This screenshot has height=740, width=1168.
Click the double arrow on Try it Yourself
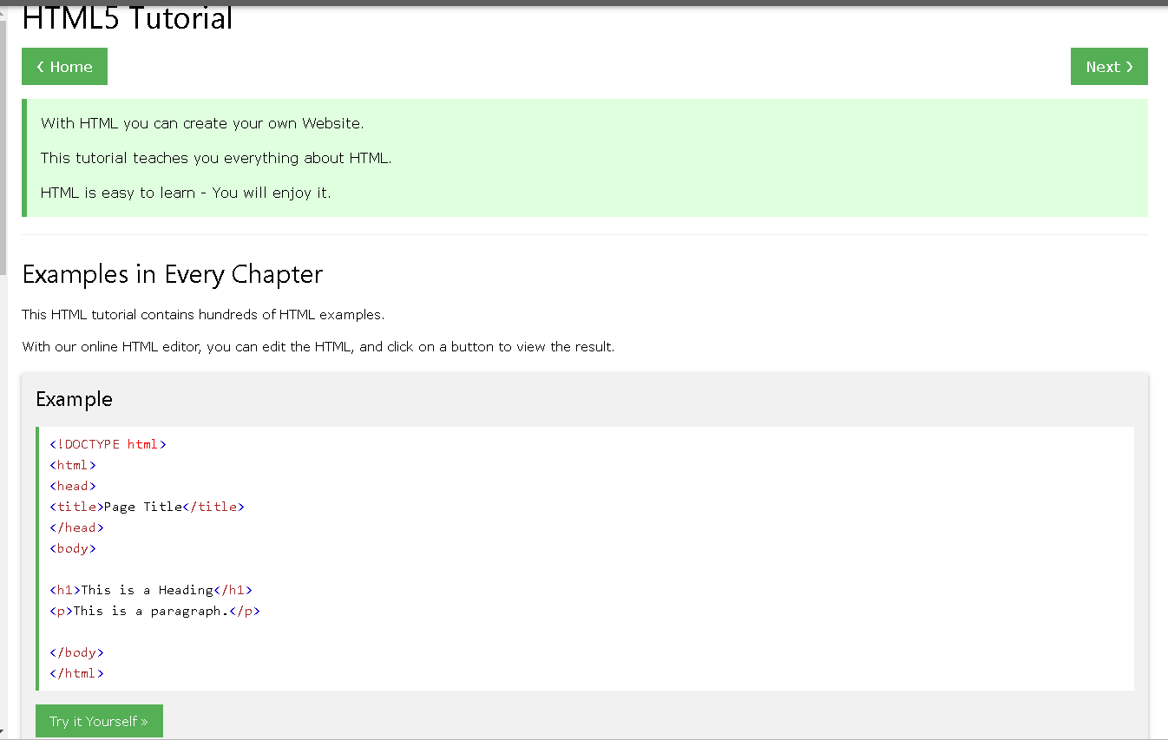click(144, 722)
